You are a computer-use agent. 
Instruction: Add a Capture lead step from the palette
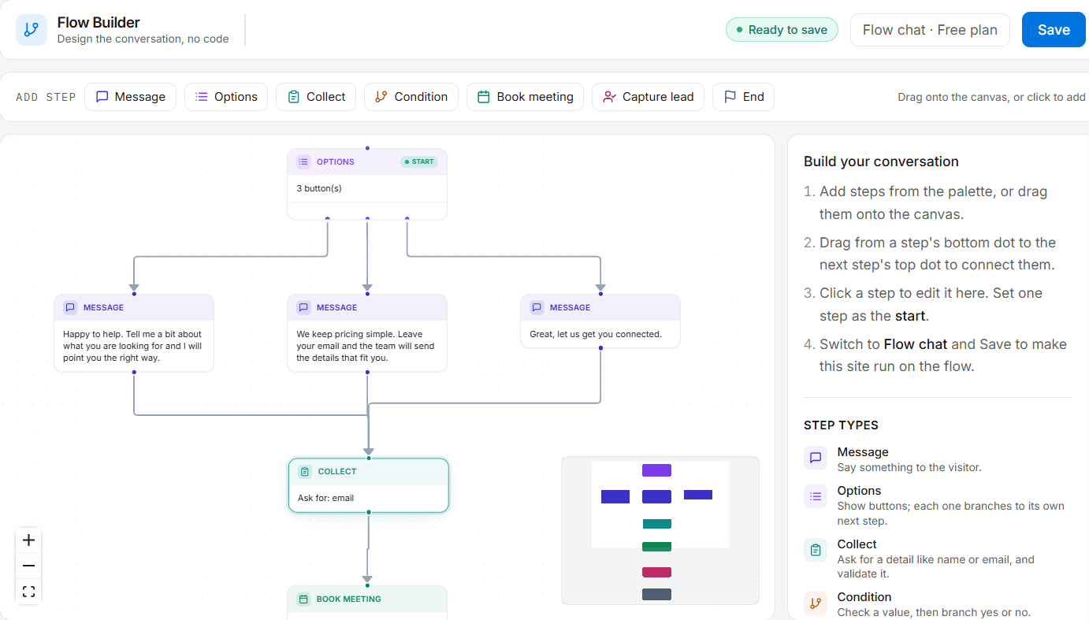pyautogui.click(x=648, y=97)
